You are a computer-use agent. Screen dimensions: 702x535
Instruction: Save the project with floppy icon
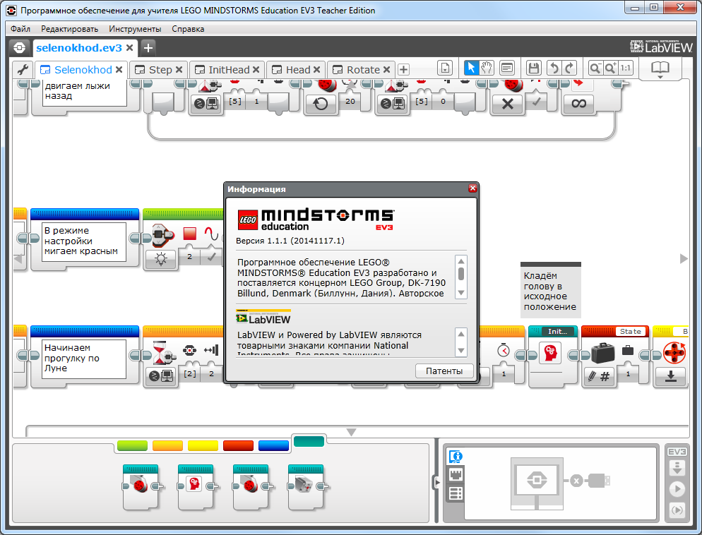tap(533, 68)
